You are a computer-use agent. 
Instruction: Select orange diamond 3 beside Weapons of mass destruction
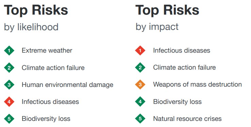pyautogui.click(x=140, y=85)
